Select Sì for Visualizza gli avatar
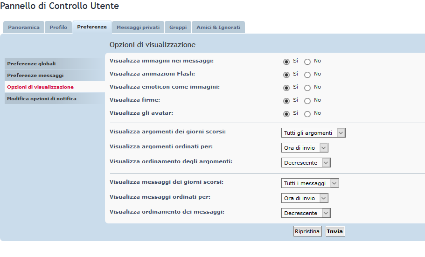 click(x=286, y=114)
